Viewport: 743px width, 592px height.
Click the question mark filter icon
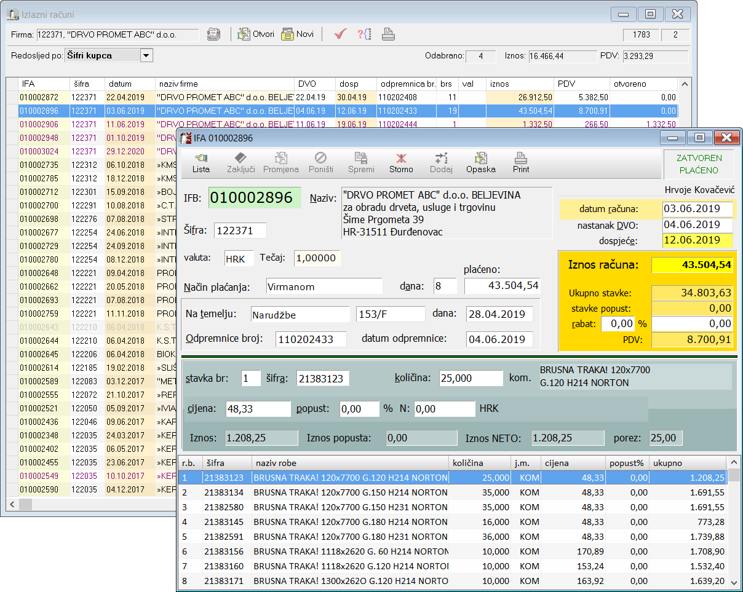click(x=364, y=34)
